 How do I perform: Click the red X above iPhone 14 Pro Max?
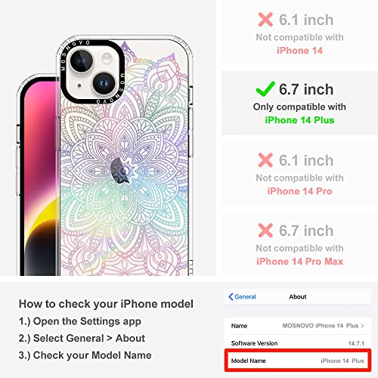click(x=265, y=231)
